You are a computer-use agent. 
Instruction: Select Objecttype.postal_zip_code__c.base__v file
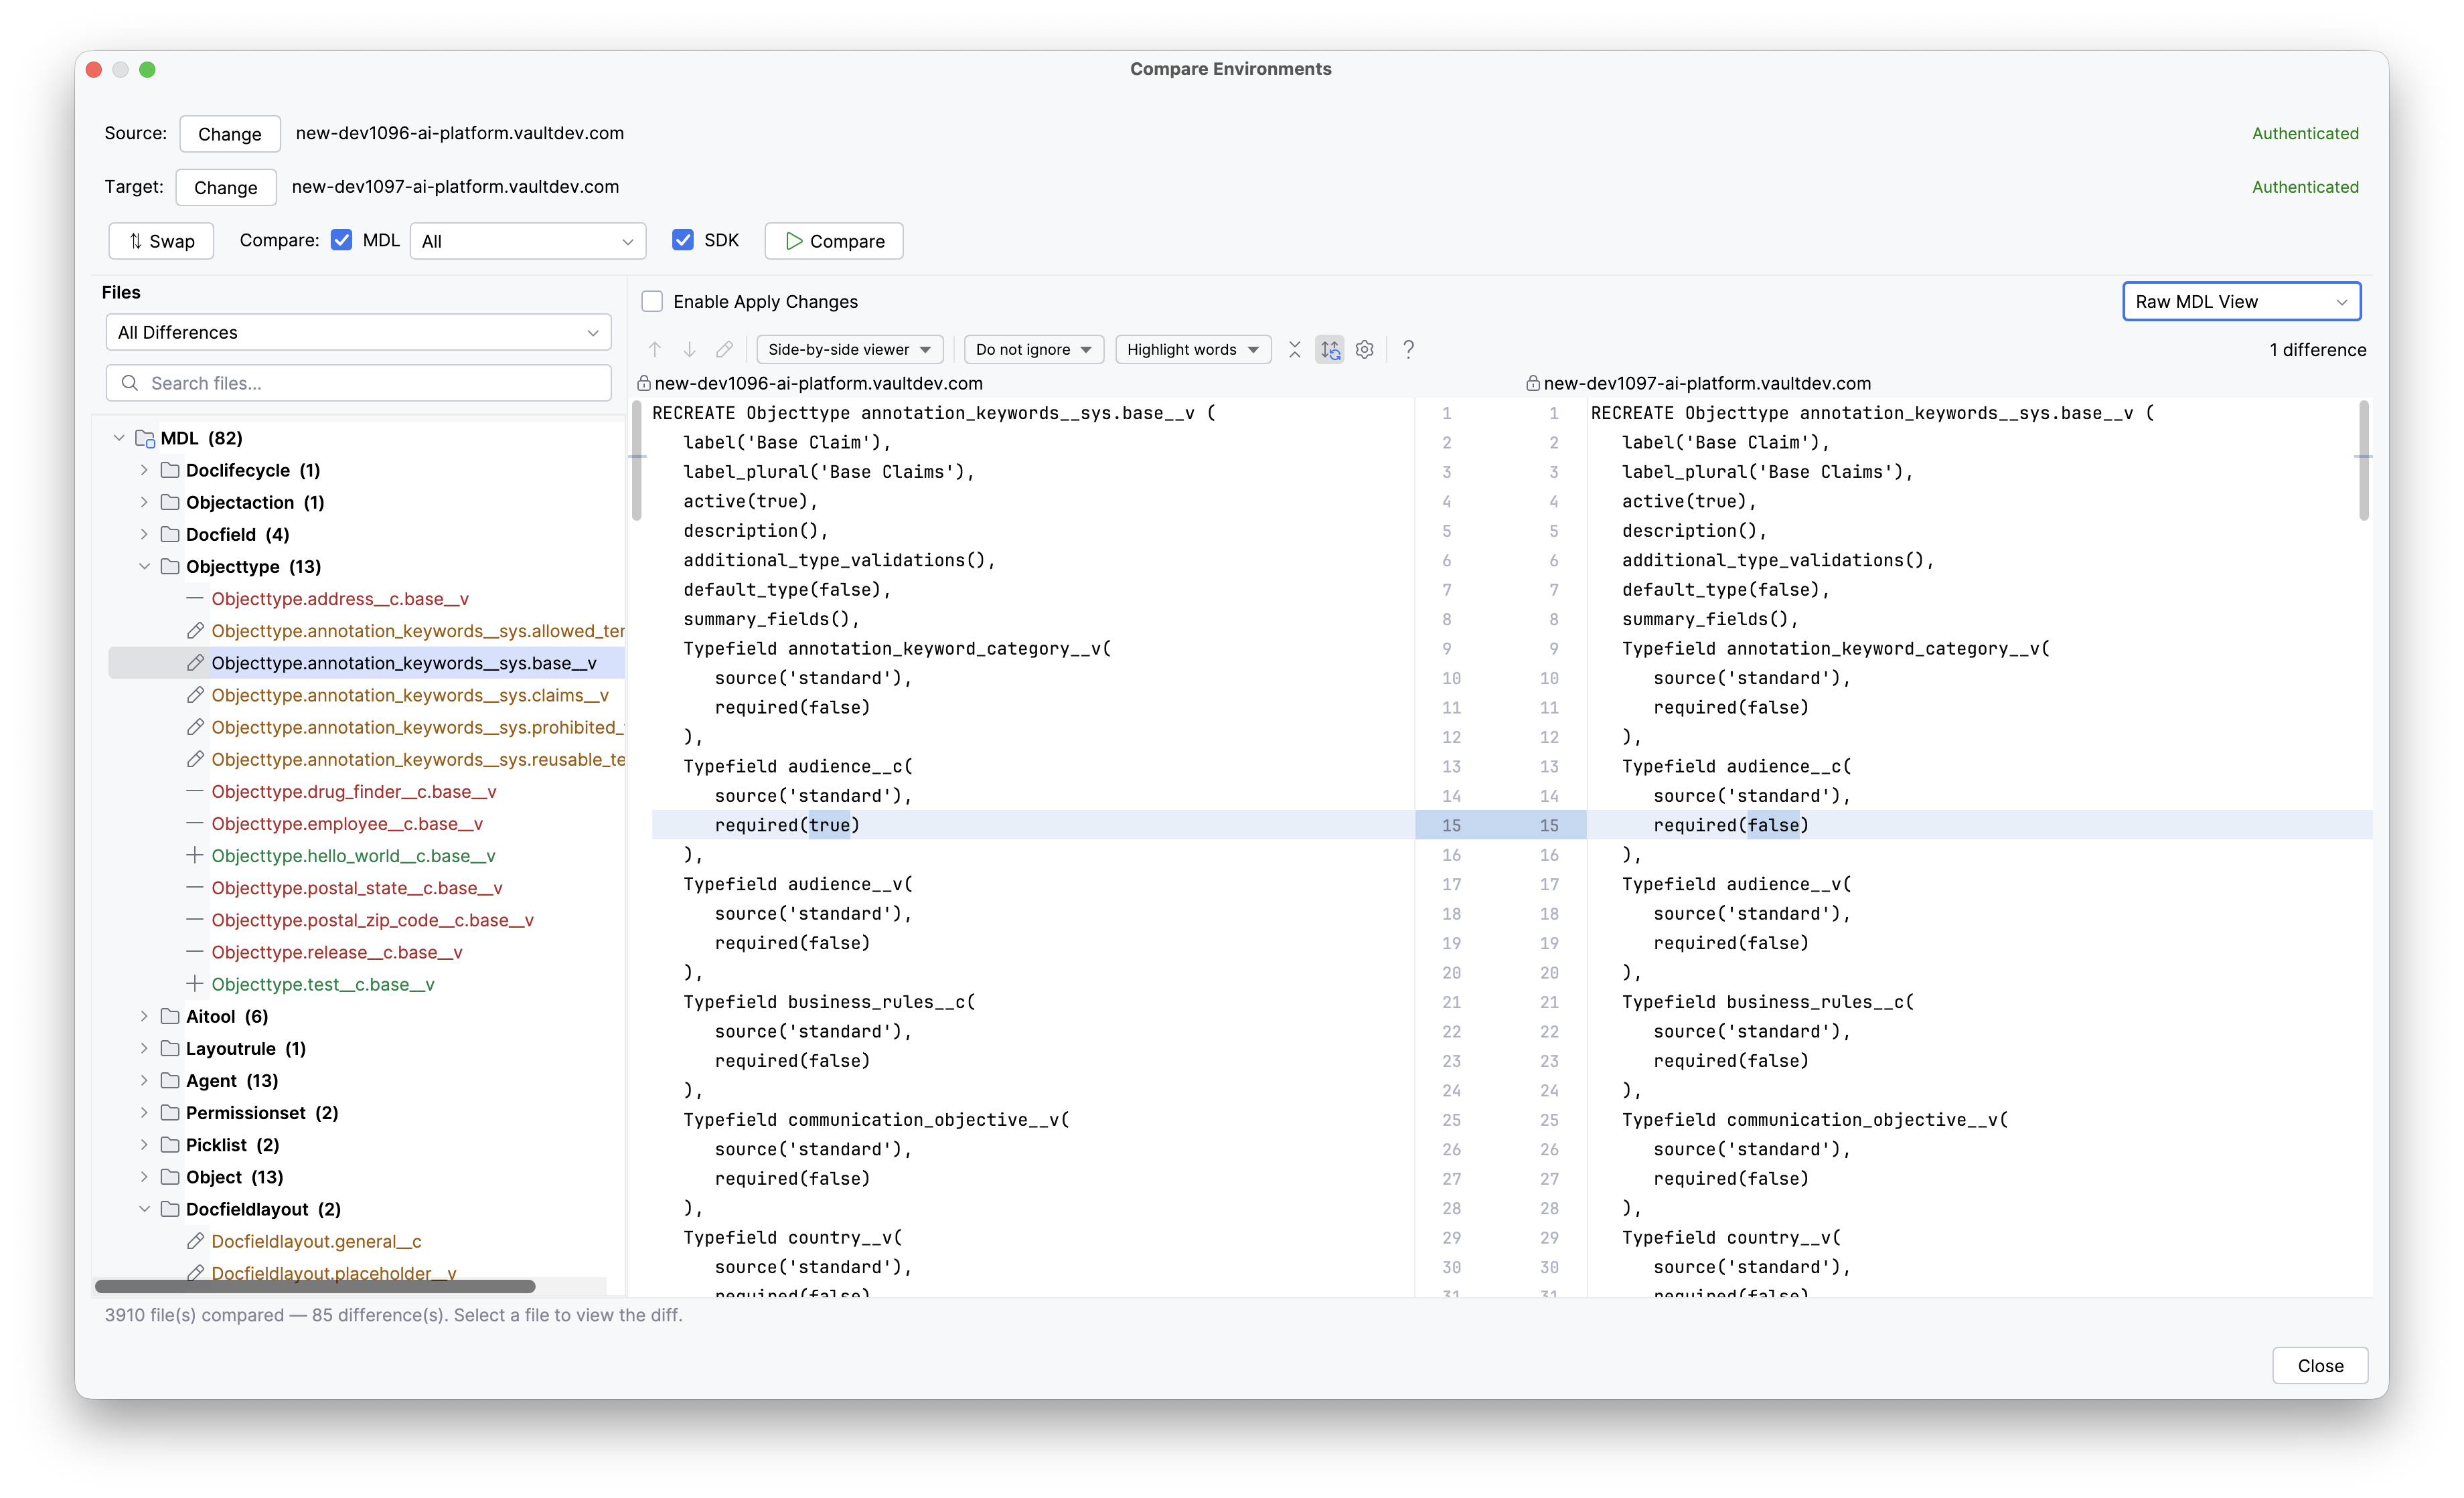point(372,920)
